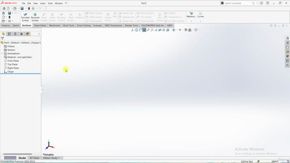
Task: Open the File menu
Action: [24, 3]
